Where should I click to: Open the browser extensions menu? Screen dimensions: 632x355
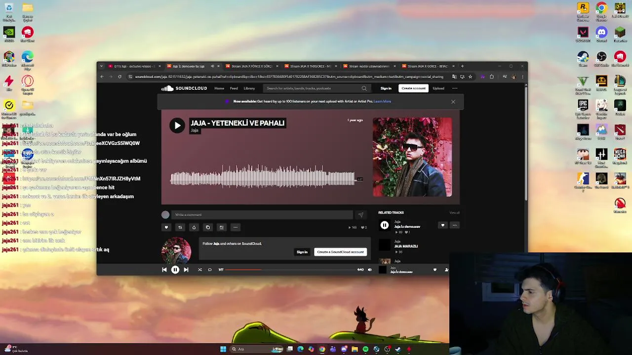click(x=491, y=76)
